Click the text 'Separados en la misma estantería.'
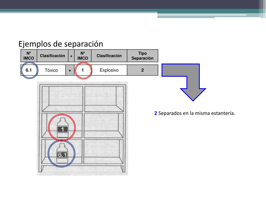This screenshot has width=266, height=200. pos(197,113)
